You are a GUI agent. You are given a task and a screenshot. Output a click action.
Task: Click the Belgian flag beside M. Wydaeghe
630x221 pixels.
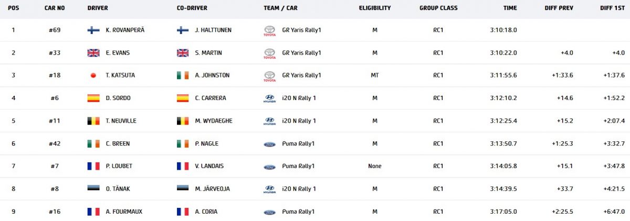point(183,121)
